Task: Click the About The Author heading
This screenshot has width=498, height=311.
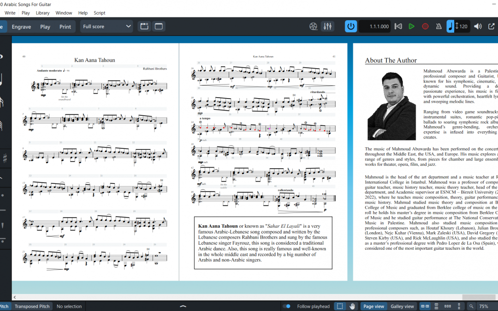Action: tap(391, 60)
